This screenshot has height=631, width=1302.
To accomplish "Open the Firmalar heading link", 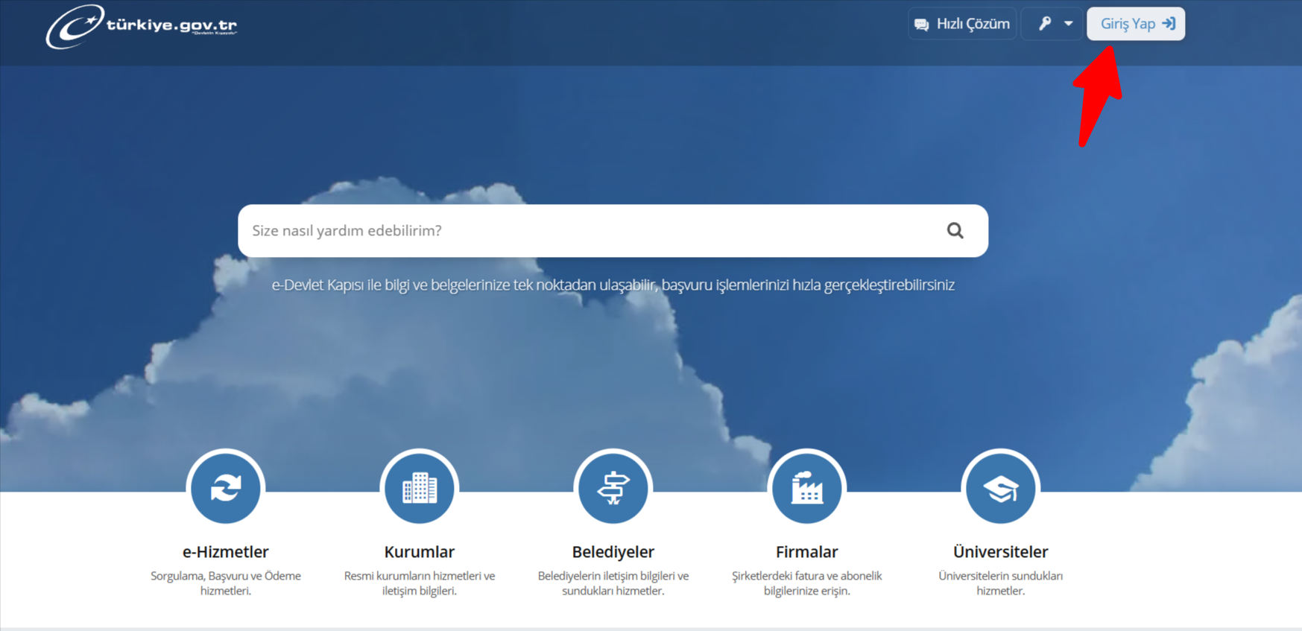I will click(806, 552).
